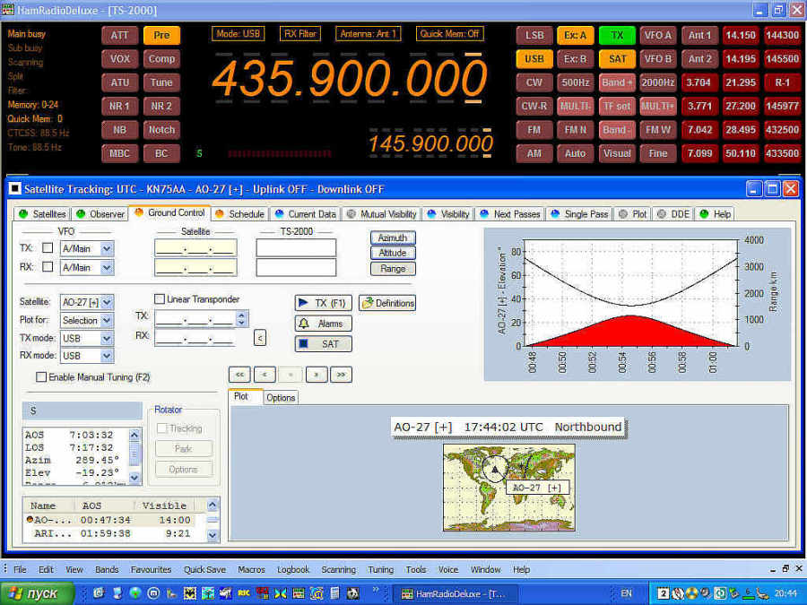Check Enable Manual Tuning (F2)
The height and width of the screenshot is (605, 807).
(41, 377)
